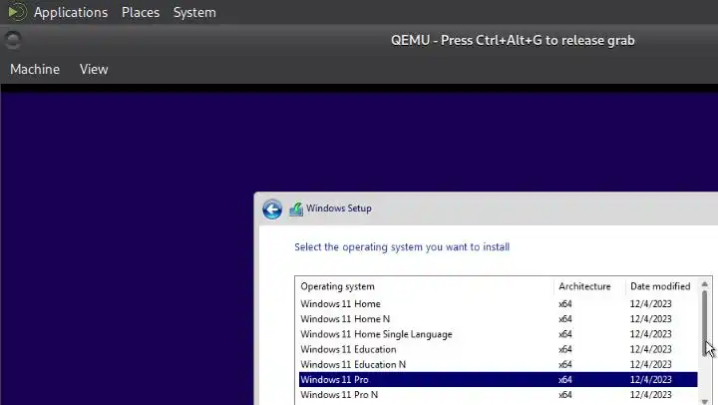Go back using the blue arrow button

click(272, 209)
